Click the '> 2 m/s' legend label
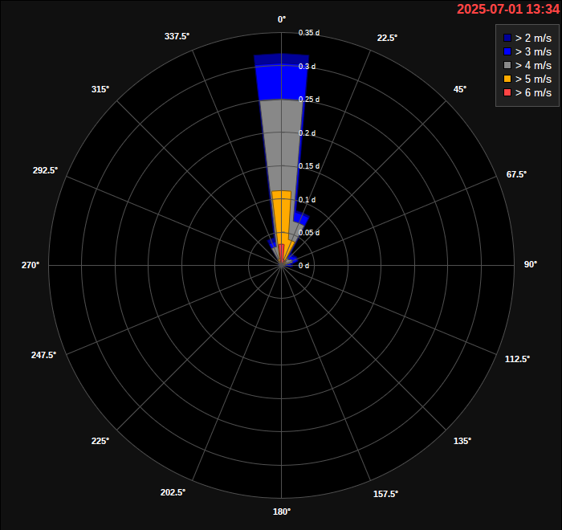 [533, 38]
